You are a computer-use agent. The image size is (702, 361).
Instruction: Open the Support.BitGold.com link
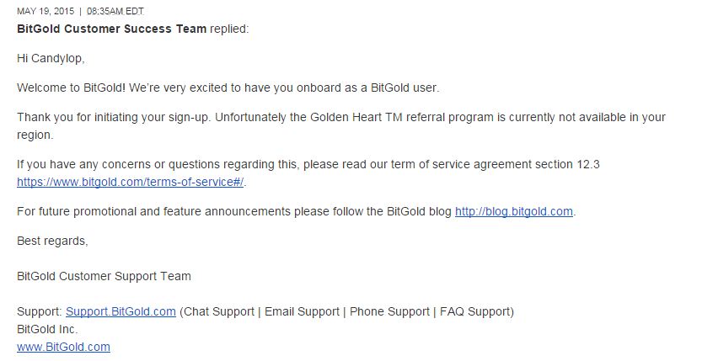121,311
